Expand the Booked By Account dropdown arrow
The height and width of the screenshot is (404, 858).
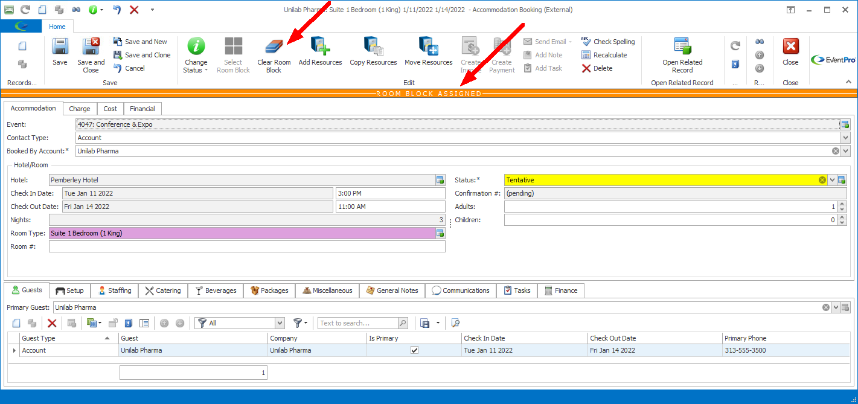tap(845, 151)
